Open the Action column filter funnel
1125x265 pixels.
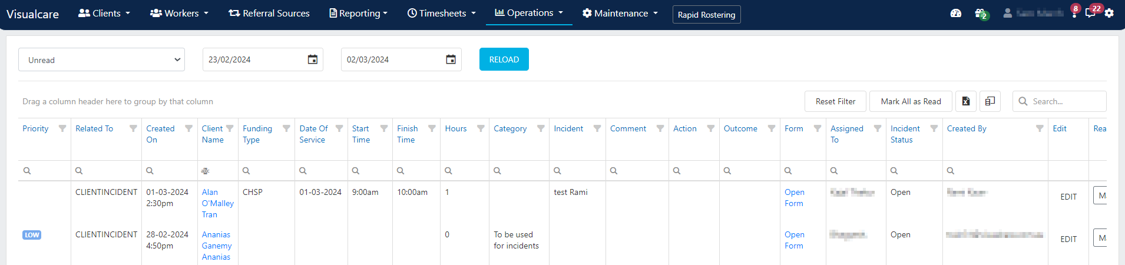tap(711, 128)
